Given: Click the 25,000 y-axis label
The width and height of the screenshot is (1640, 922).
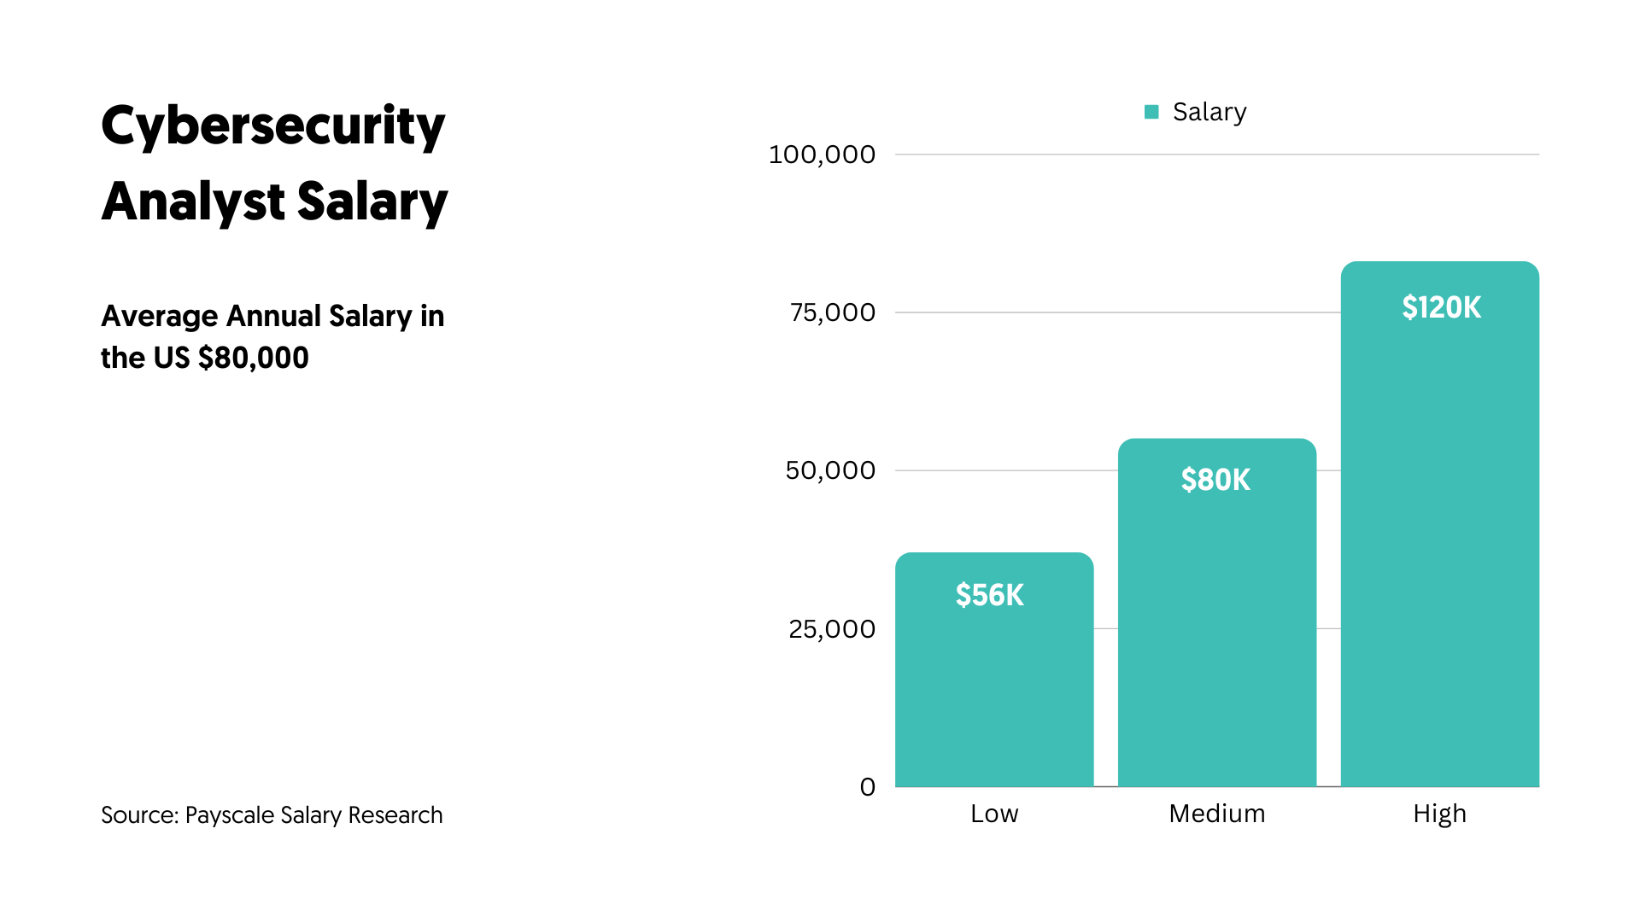Looking at the screenshot, I should click(x=832, y=629).
